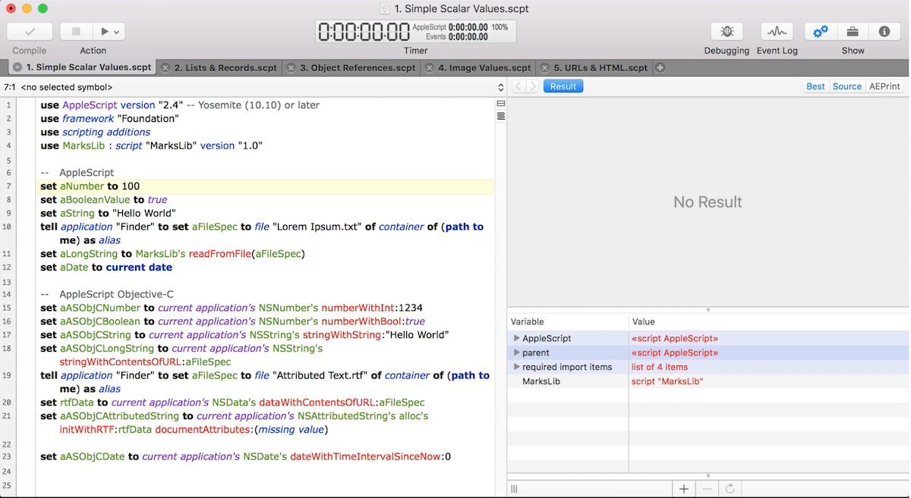The width and height of the screenshot is (911, 498).
Task: Refresh variables with the circular arrow icon
Action: 730,489
